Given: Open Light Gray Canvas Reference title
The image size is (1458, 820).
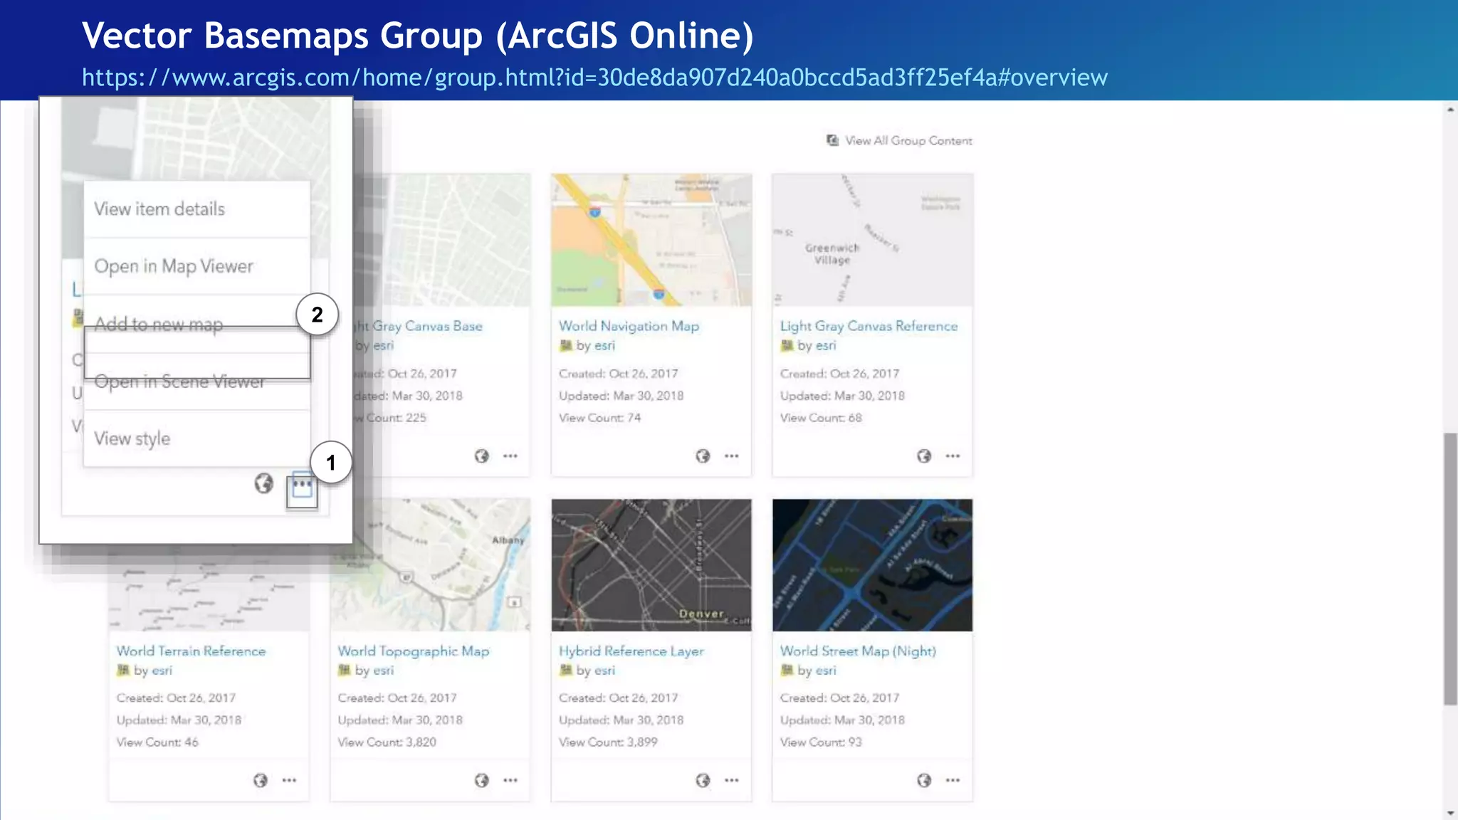Looking at the screenshot, I should point(869,326).
